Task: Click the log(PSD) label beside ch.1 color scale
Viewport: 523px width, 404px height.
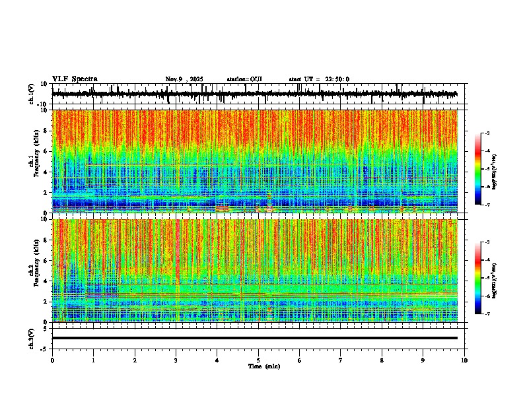Action: (495, 172)
